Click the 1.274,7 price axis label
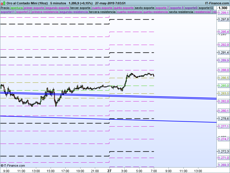230x173 pixels. coord(223,139)
